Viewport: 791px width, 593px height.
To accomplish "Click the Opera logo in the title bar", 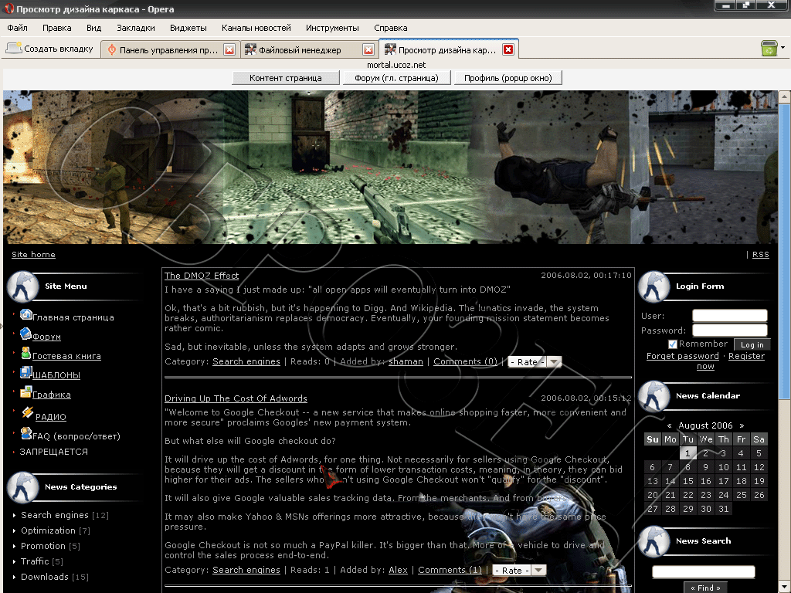I will (8, 9).
